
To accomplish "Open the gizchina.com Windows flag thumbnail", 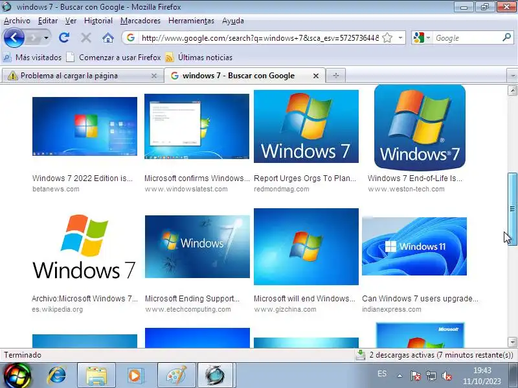I will pyautogui.click(x=306, y=246).
